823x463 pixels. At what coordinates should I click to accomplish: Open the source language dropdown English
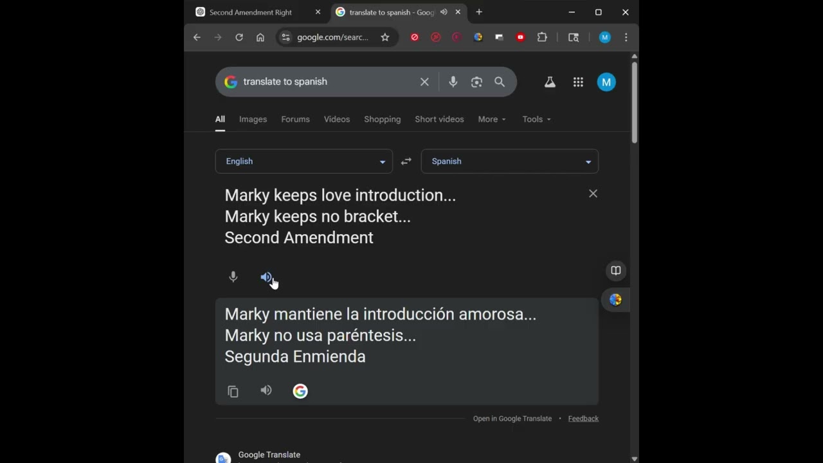(x=303, y=161)
